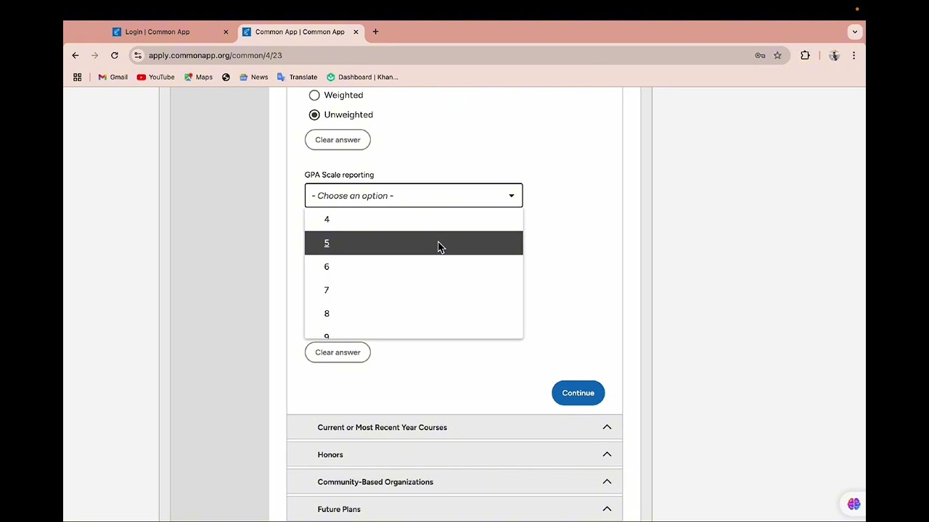Image resolution: width=929 pixels, height=522 pixels.
Task: Open the browser extensions puzzle icon
Action: [805, 55]
